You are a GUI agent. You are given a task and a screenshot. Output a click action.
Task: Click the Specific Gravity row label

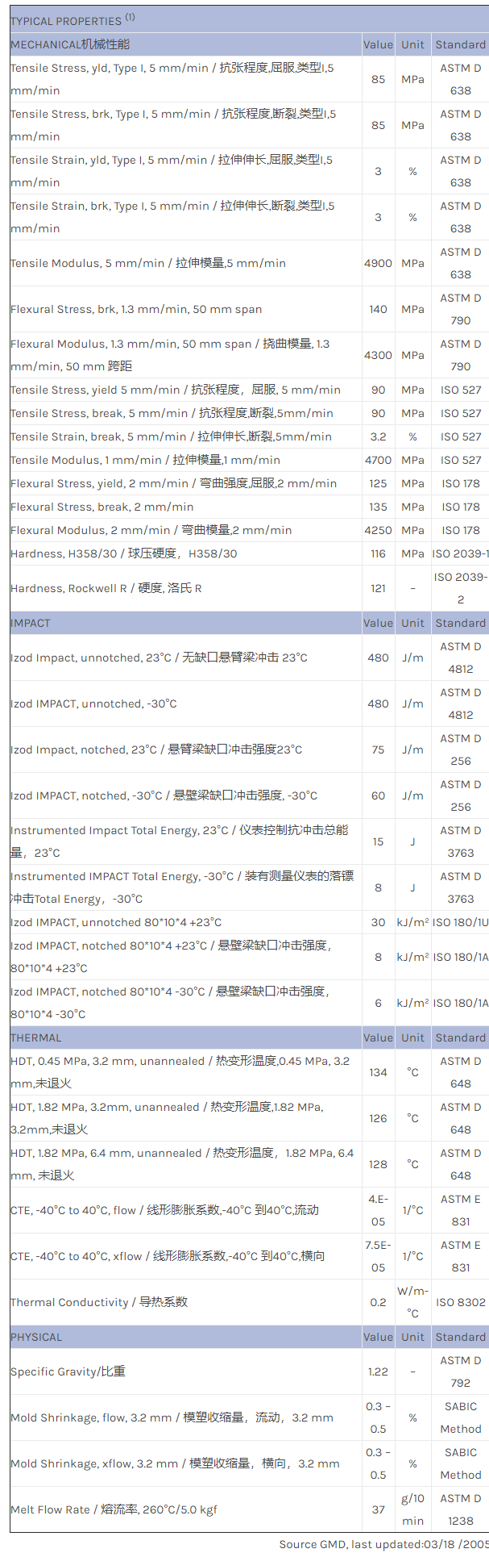pos(68,1371)
